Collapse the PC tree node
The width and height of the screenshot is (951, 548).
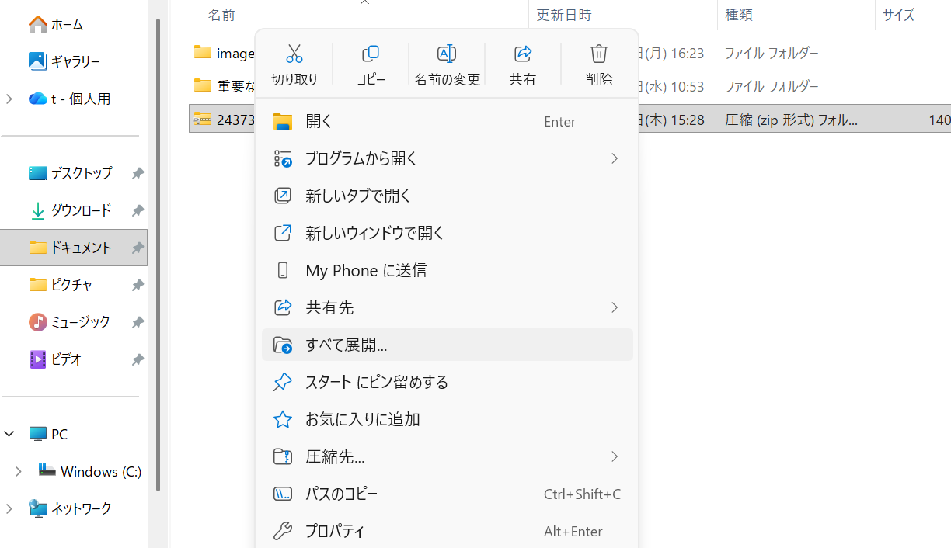coord(9,435)
